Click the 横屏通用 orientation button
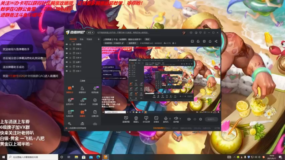Viewport: 285px width, 160px height. [132, 43]
